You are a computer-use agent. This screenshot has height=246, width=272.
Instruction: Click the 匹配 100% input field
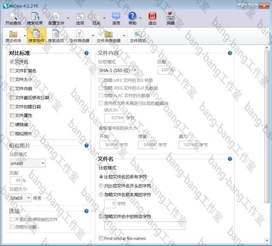click(x=163, y=70)
